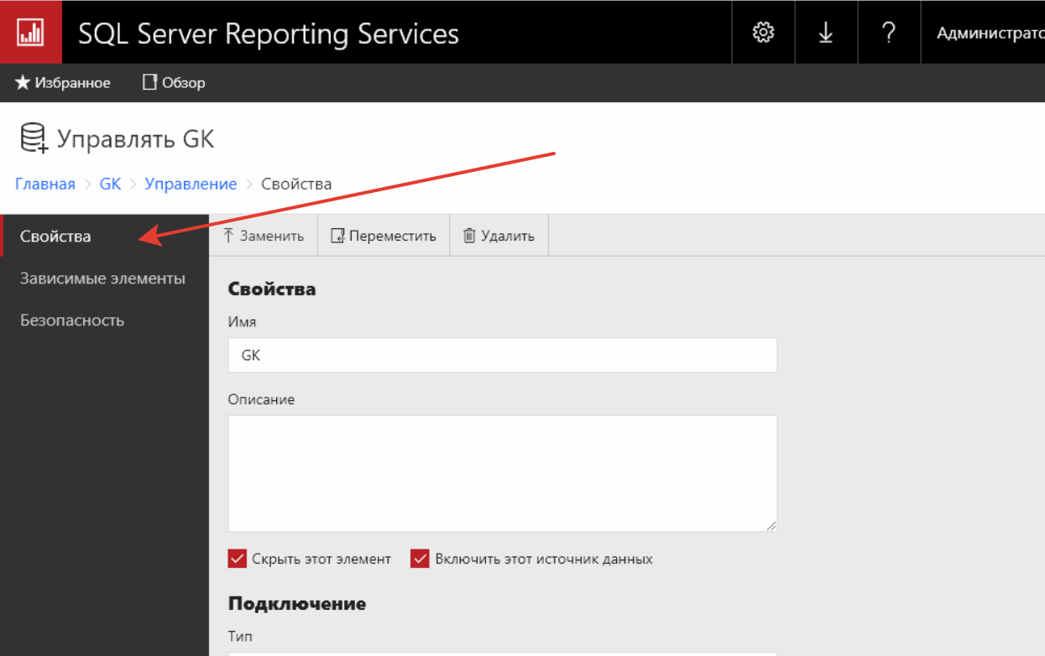Viewport: 1045px width, 656px height.
Task: Click the Описание text area
Action: [x=502, y=473]
